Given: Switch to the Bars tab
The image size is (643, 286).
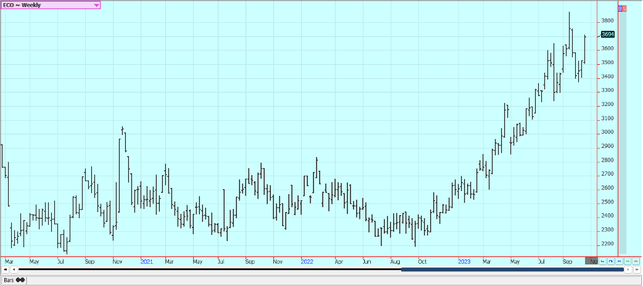Looking at the screenshot, I should [14, 280].
